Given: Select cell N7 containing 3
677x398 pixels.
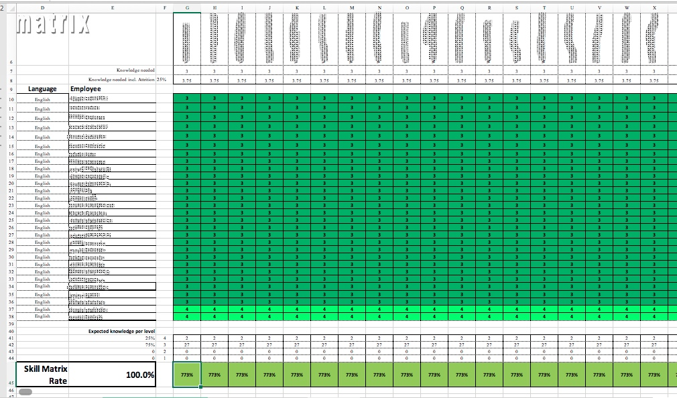Looking at the screenshot, I should [379, 71].
